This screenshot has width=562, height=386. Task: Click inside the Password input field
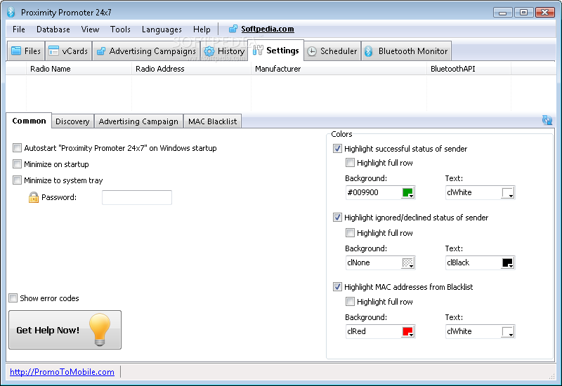coord(137,197)
